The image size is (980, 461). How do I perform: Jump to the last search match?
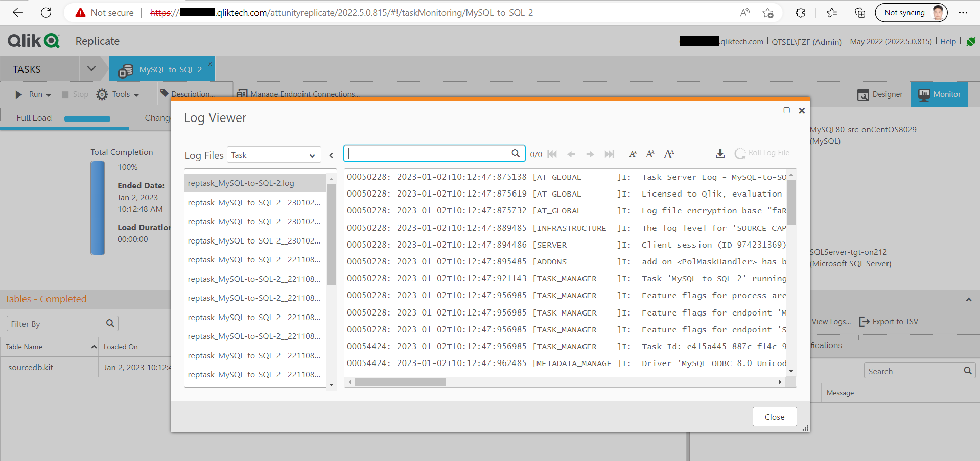pos(609,154)
